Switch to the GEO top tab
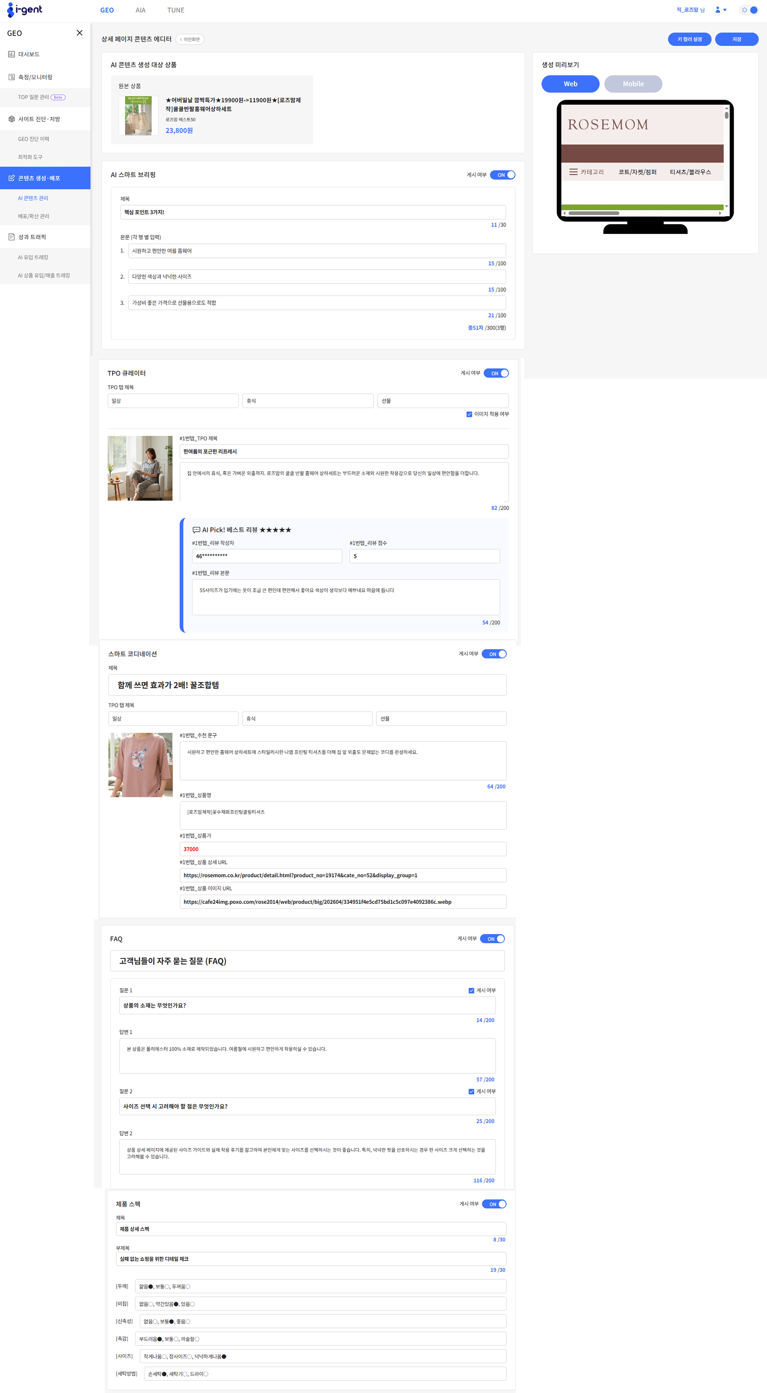This screenshot has width=767, height=1393. coord(107,10)
